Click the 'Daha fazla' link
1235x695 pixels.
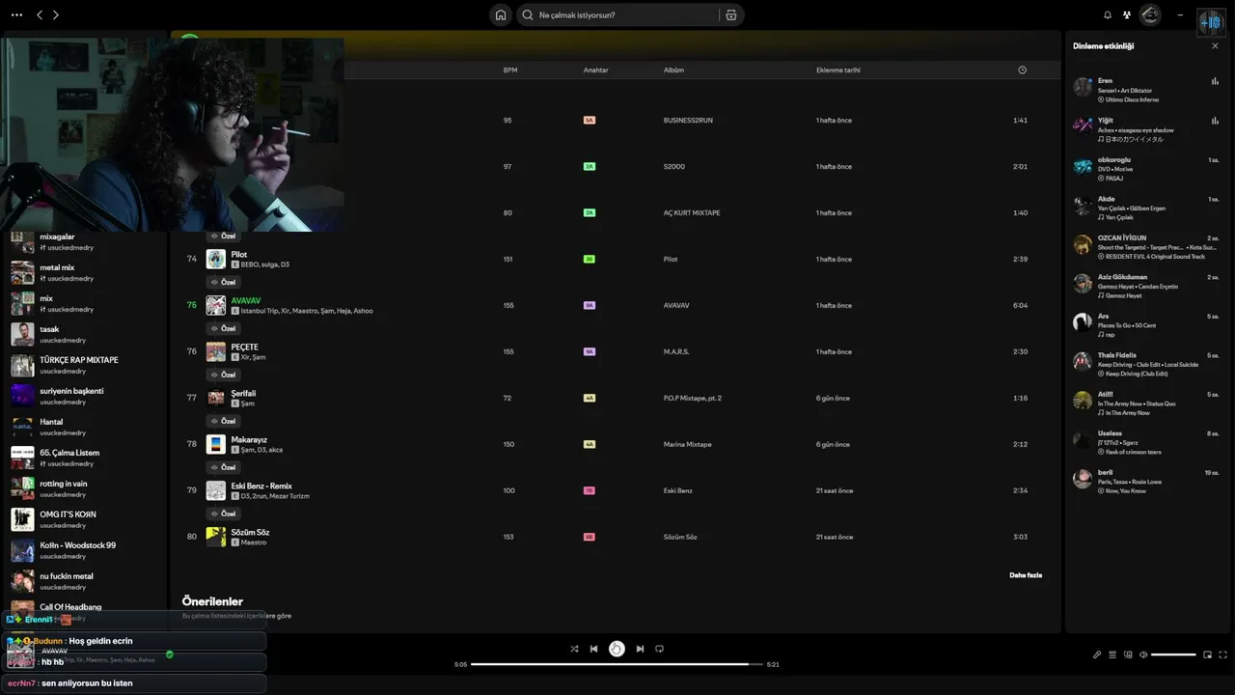1026,575
